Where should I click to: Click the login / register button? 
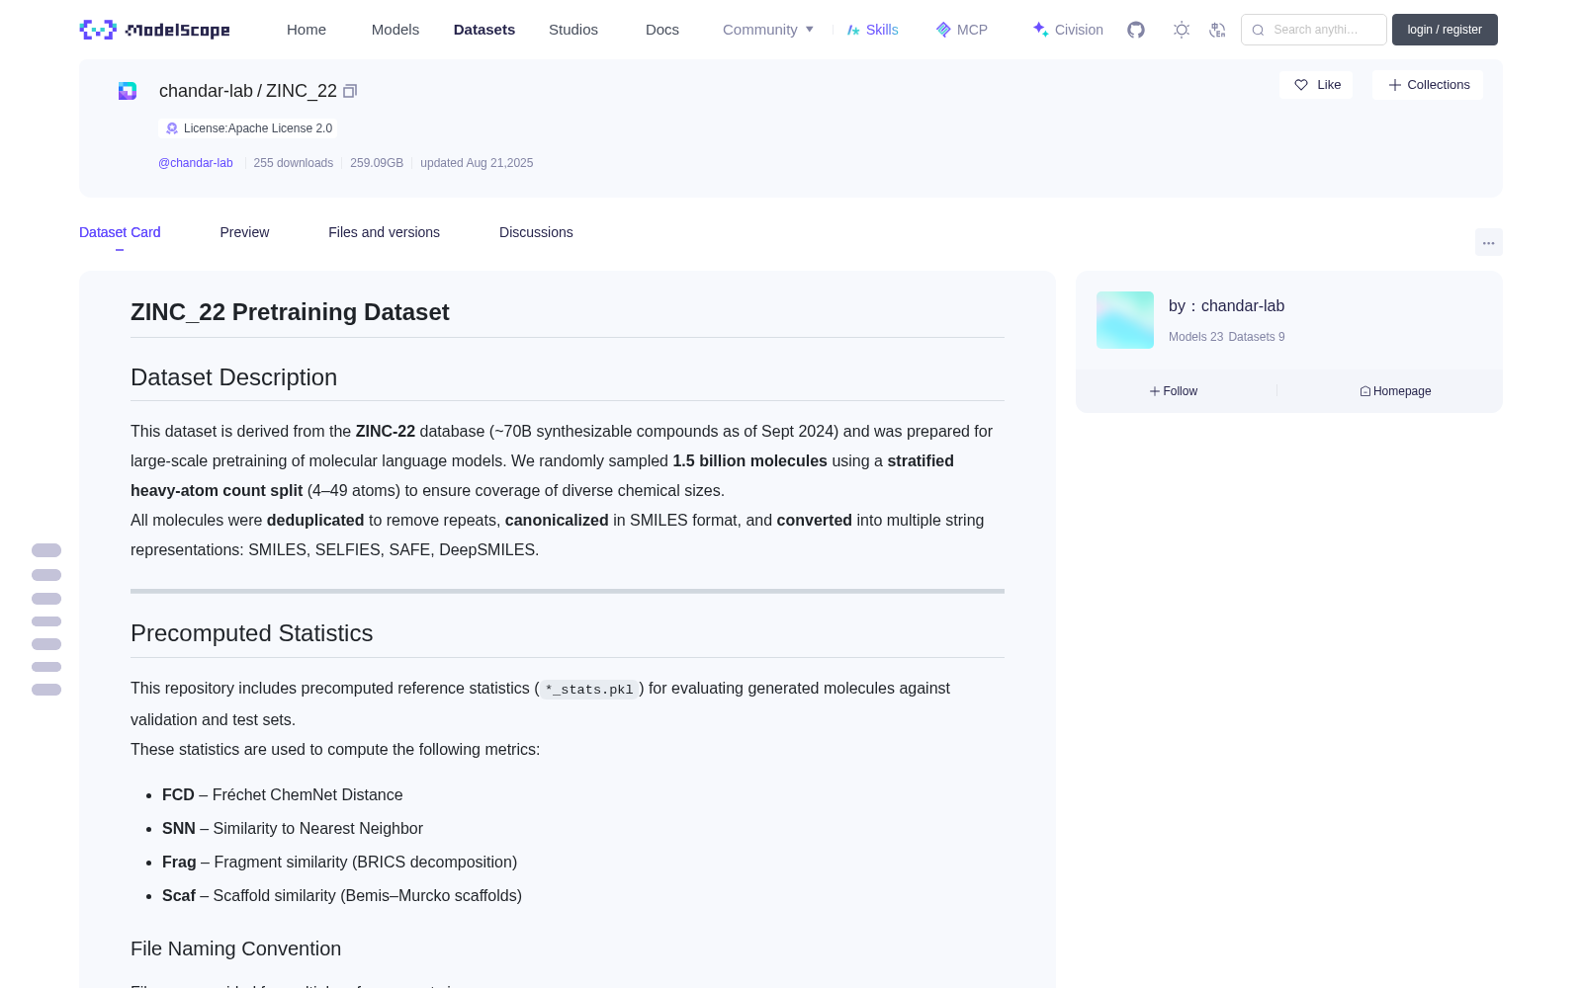1445,30
